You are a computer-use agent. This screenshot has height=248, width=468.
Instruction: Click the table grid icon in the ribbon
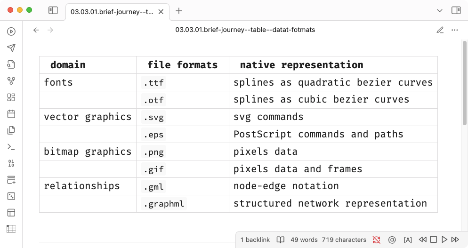pyautogui.click(x=11, y=229)
